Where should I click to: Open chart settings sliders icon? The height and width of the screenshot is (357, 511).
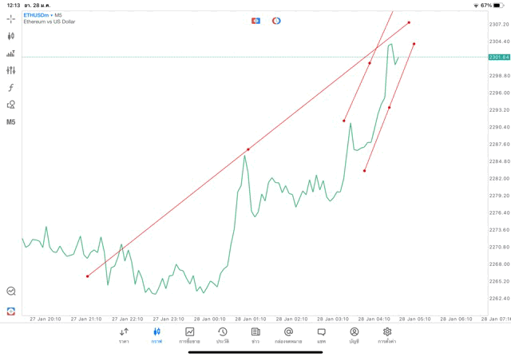point(11,70)
